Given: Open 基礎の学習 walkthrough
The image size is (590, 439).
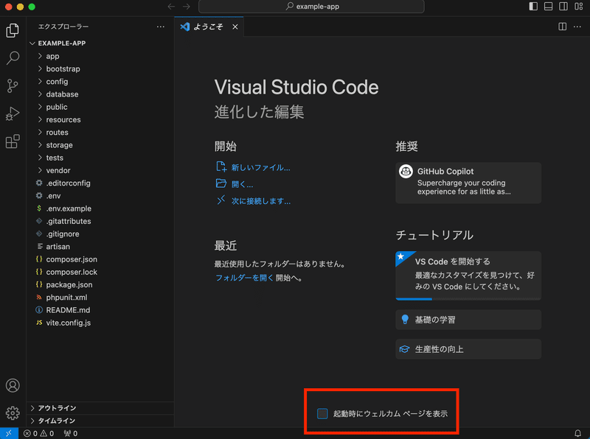Looking at the screenshot, I should (468, 320).
